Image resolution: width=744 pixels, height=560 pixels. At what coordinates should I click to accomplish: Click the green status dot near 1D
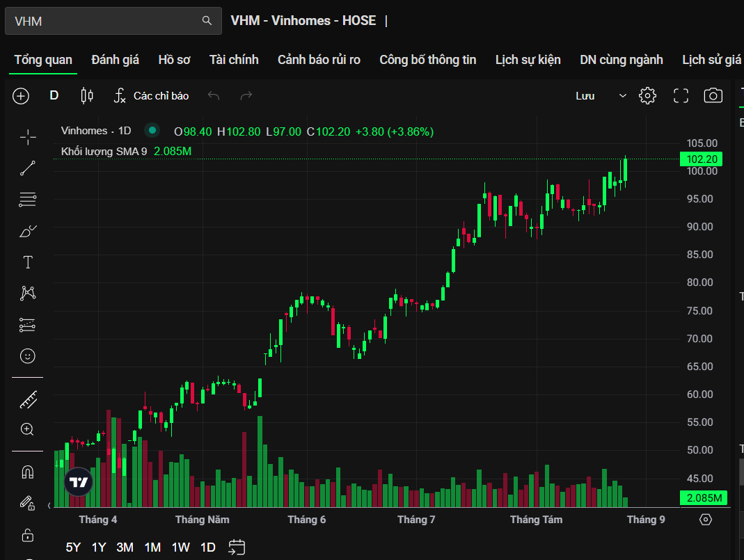coord(152,130)
